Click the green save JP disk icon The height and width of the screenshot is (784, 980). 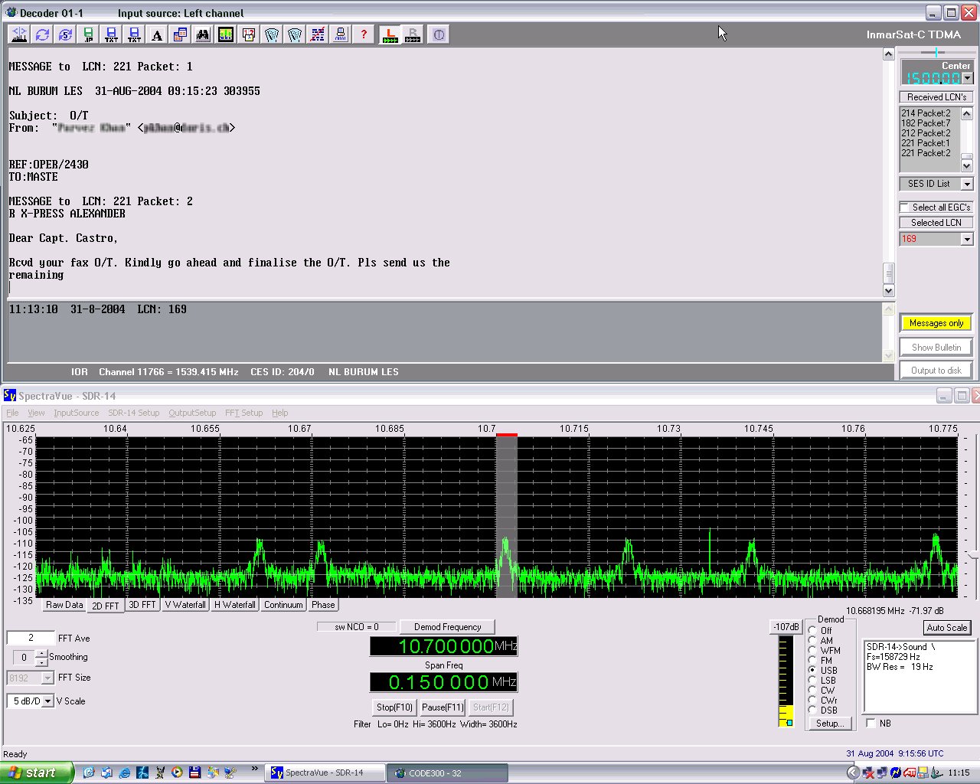88,34
